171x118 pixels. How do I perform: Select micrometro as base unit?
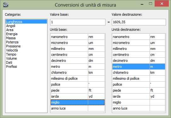pyautogui.click(x=77, y=43)
